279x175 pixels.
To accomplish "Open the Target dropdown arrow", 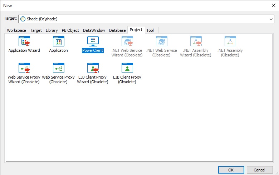I will pyautogui.click(x=271, y=19).
